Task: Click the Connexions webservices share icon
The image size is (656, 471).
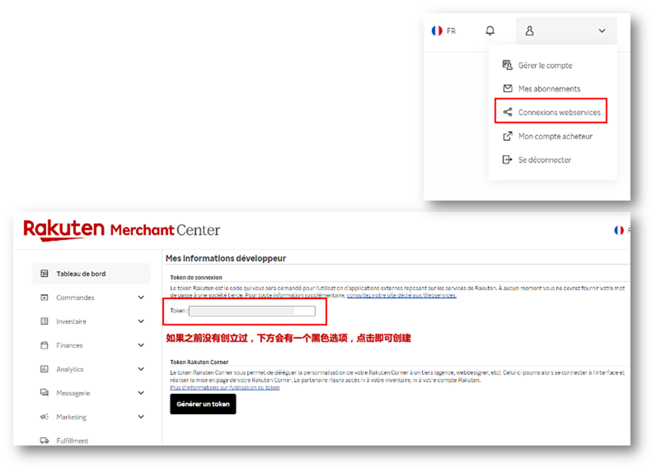Action: [507, 112]
